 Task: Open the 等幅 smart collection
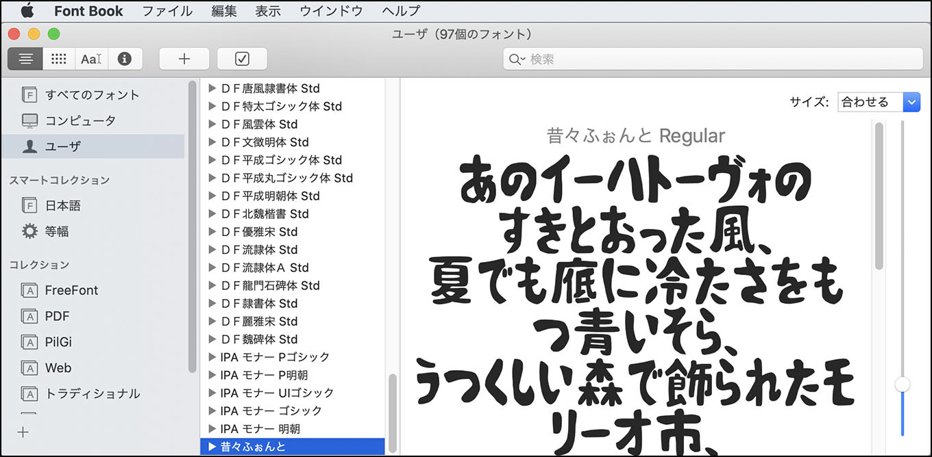point(57,231)
